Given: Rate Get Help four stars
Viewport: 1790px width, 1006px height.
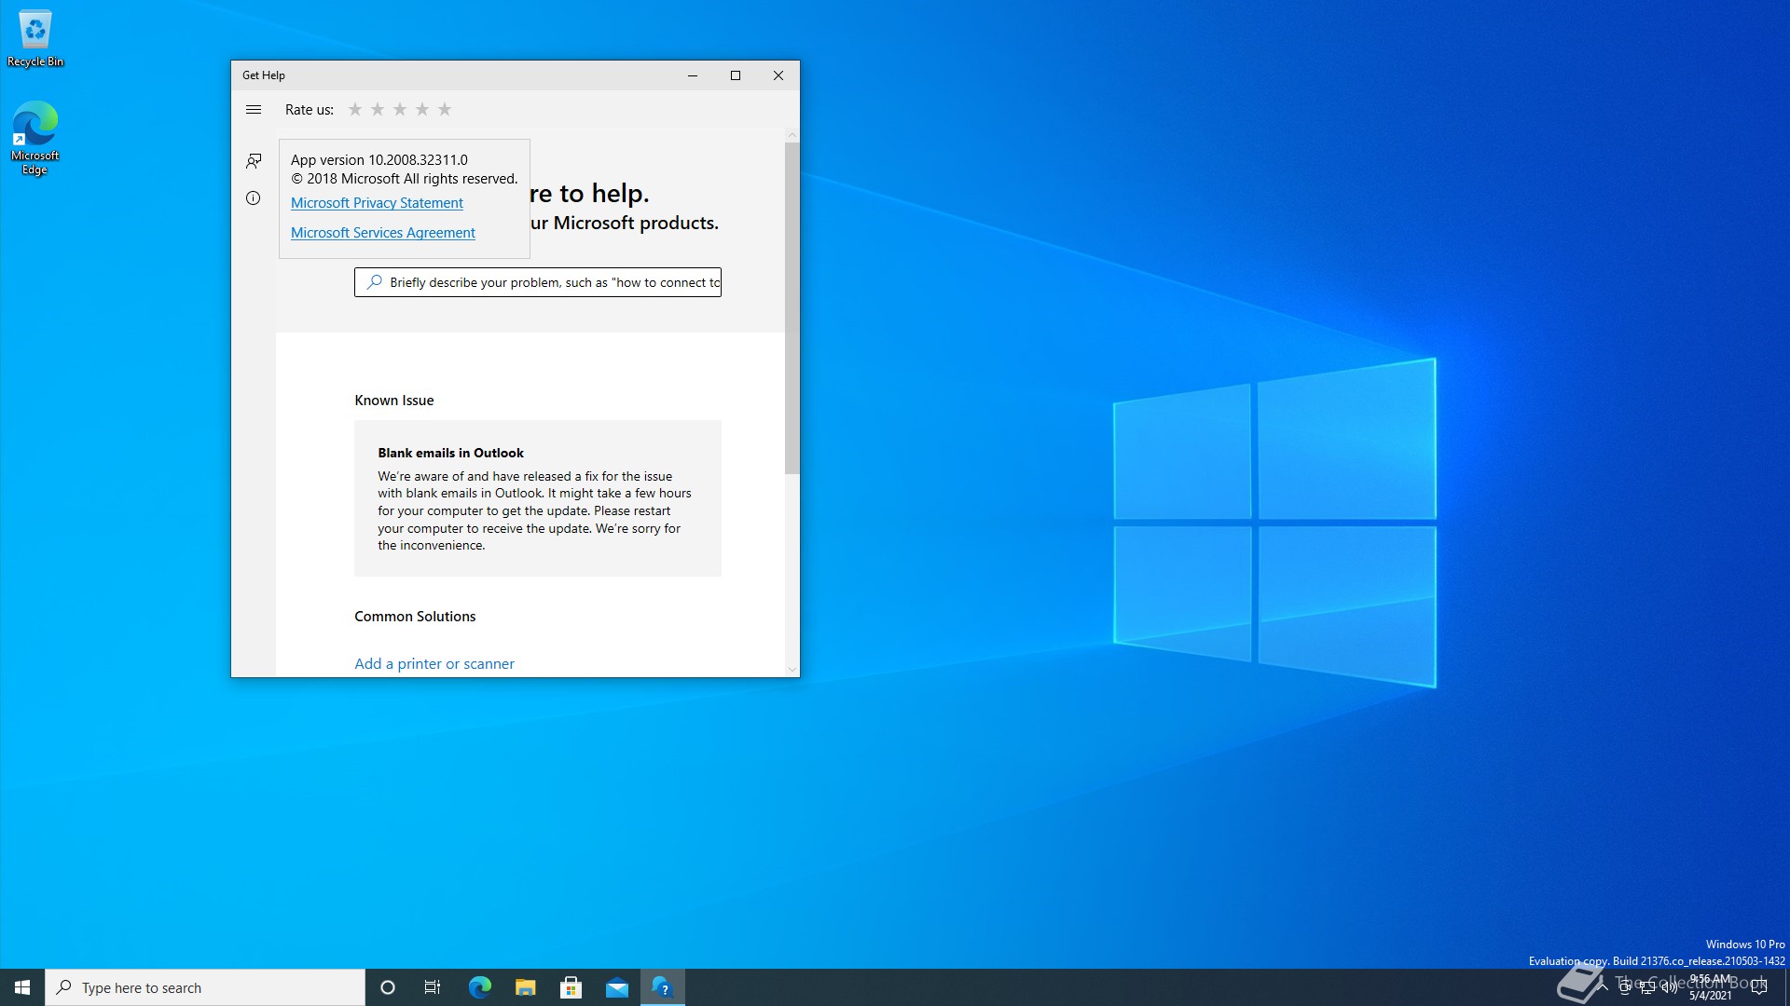Looking at the screenshot, I should [x=422, y=110].
